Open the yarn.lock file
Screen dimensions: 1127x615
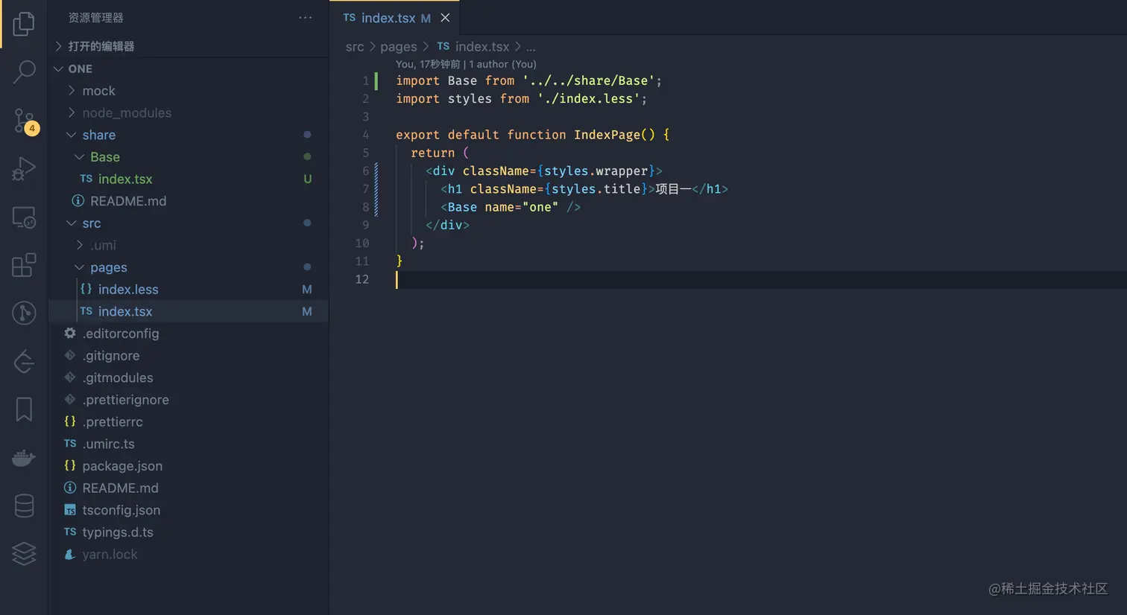click(x=189, y=555)
